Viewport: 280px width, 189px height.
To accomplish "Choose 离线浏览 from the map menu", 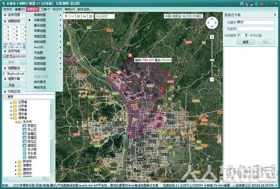I will click(x=44, y=87).
